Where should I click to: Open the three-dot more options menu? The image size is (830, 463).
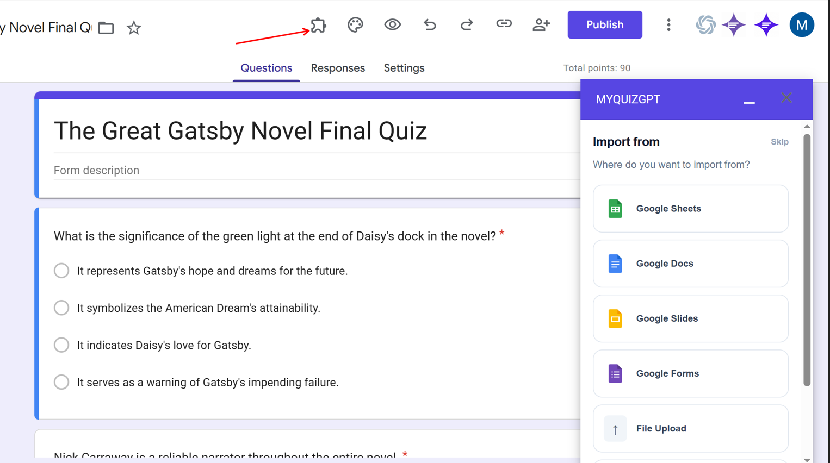pyautogui.click(x=668, y=25)
